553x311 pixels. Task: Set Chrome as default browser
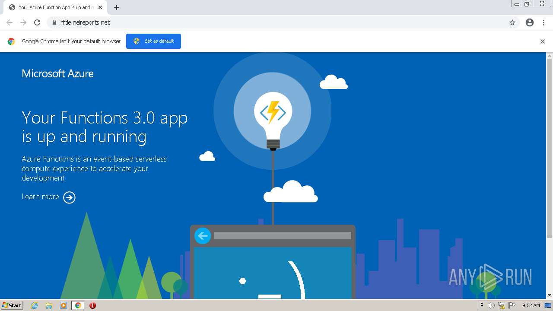click(x=153, y=41)
